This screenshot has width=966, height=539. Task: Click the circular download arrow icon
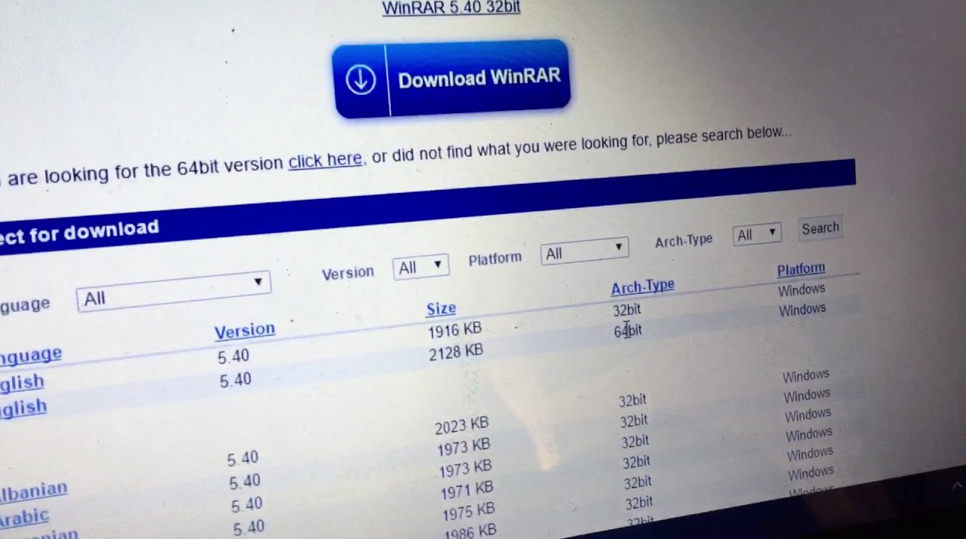361,80
